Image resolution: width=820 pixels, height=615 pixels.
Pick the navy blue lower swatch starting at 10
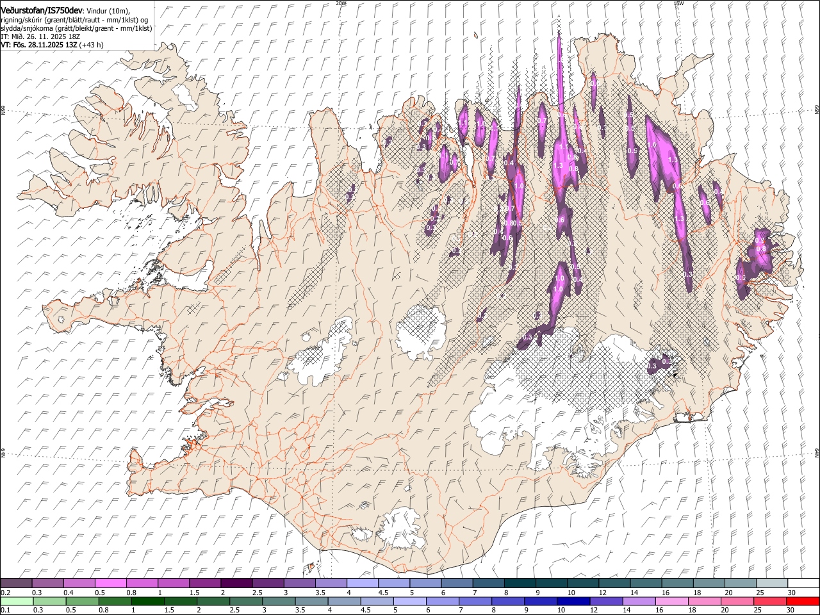pos(573,601)
